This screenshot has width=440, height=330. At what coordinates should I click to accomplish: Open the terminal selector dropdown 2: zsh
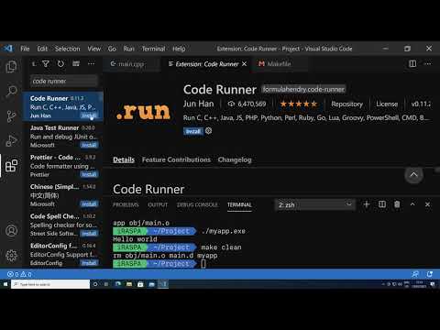[x=315, y=204]
